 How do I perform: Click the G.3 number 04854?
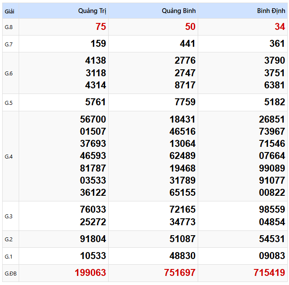coord(272,222)
